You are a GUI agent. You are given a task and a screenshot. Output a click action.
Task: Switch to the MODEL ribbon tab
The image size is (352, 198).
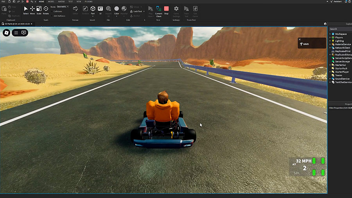pyautogui.click(x=51, y=2)
